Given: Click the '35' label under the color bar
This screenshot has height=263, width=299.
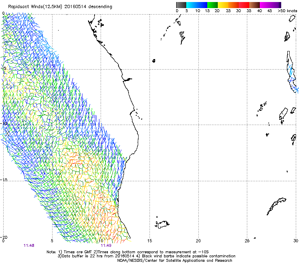Looking at the screenshot, I should [249, 11].
